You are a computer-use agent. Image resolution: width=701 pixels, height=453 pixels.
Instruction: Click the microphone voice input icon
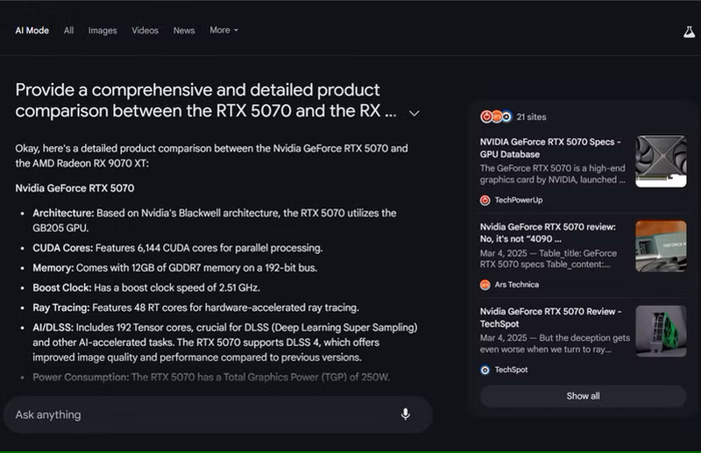(406, 414)
